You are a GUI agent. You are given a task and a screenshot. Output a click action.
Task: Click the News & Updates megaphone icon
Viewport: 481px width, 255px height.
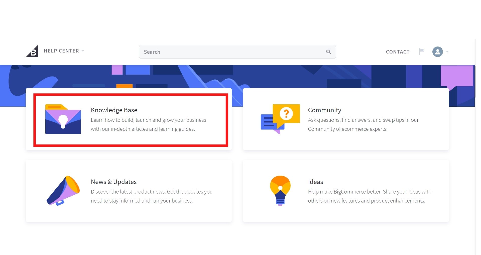click(63, 191)
